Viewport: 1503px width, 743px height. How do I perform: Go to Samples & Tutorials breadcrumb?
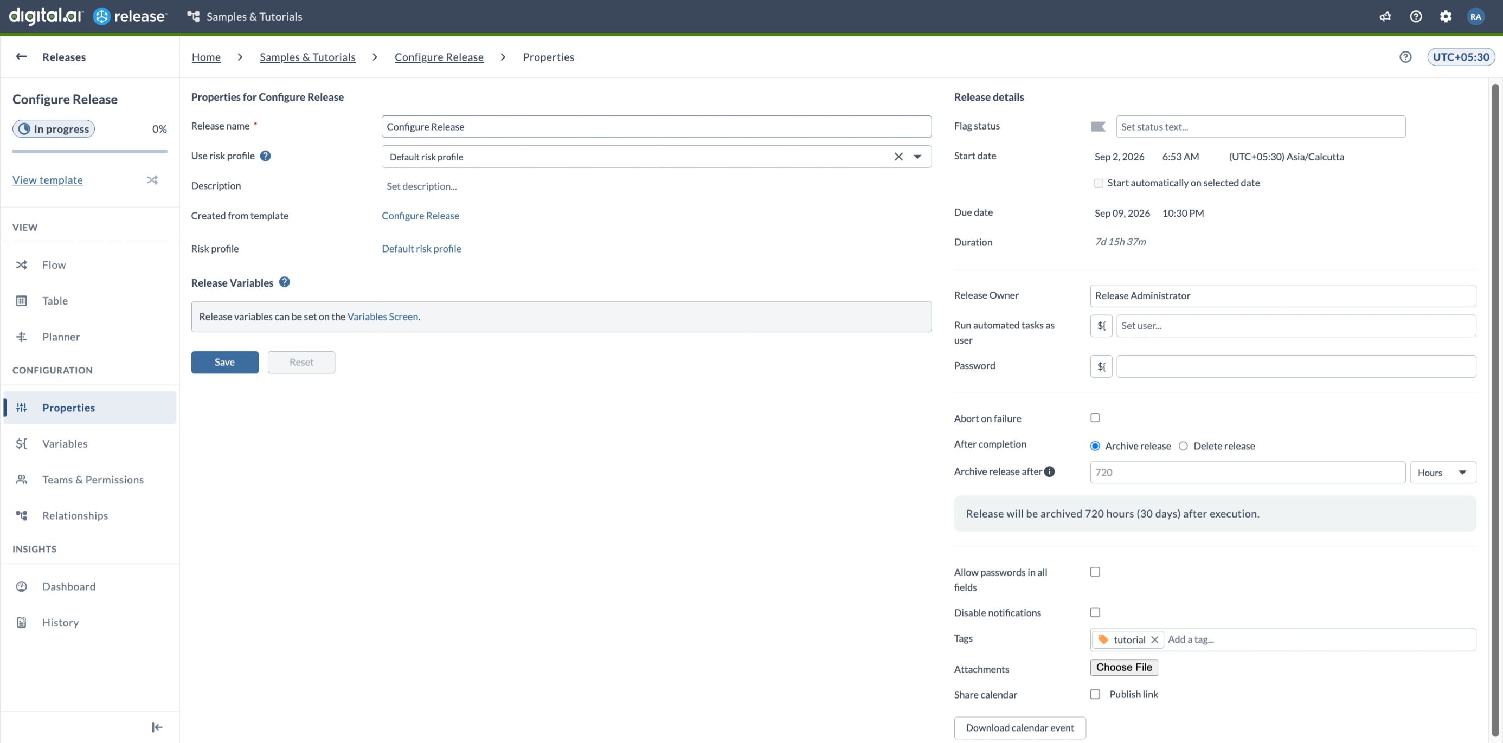[307, 56]
